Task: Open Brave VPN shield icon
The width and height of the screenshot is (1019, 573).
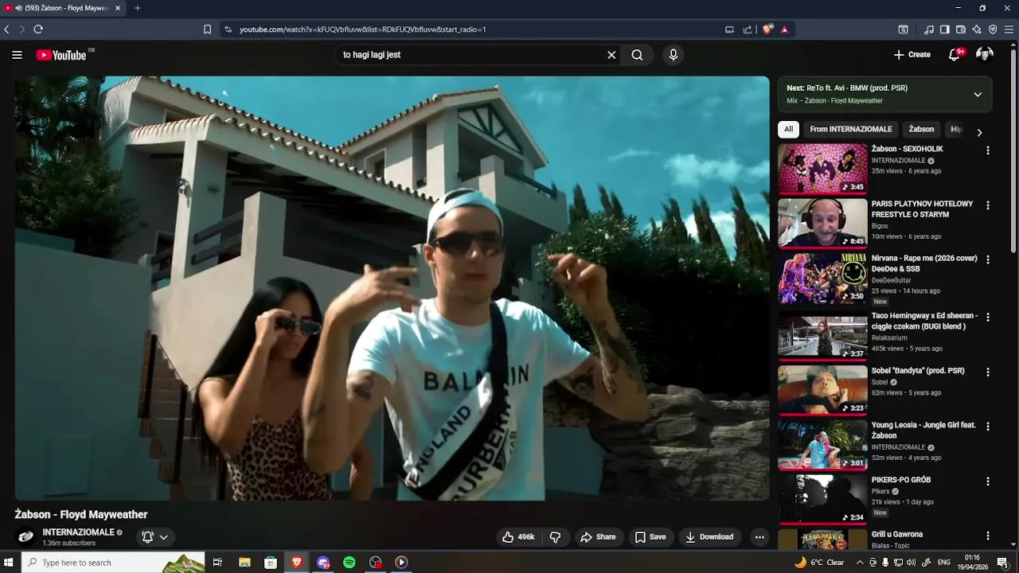Action: pyautogui.click(x=993, y=29)
